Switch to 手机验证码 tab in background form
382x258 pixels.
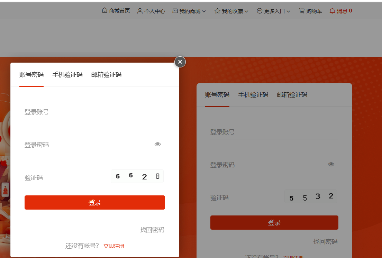(253, 94)
